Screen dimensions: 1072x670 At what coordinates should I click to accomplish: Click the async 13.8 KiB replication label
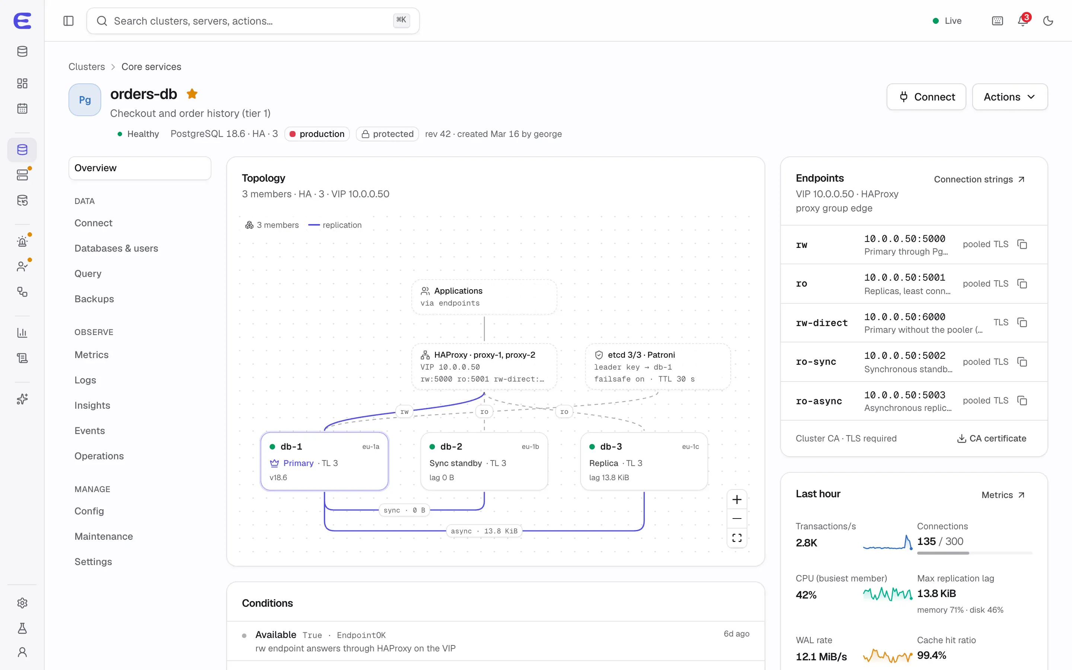point(484,531)
